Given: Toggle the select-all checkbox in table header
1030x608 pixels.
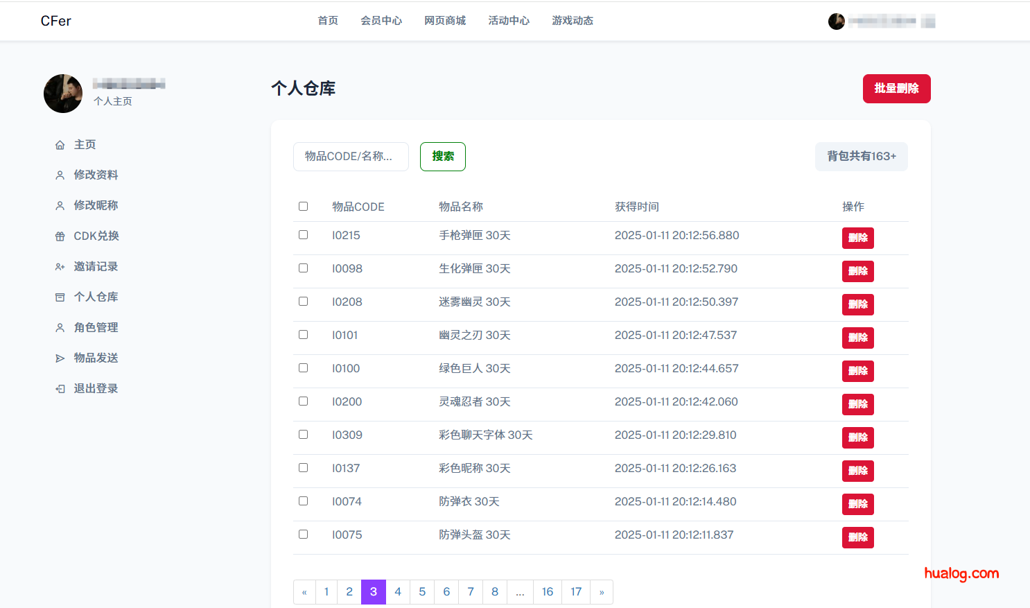Looking at the screenshot, I should point(303,206).
